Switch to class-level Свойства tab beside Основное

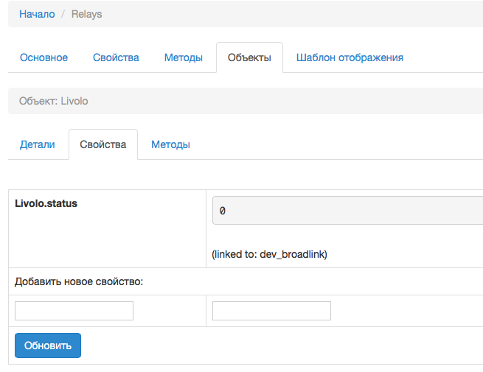click(x=116, y=57)
